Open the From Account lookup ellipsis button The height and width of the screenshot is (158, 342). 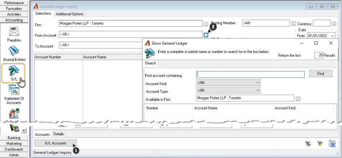click(x=206, y=35)
